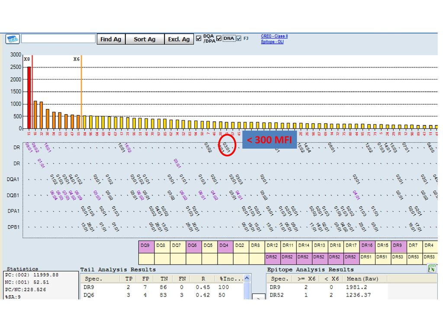Click the DPB1 row label
Viewport: 443px width, 332px height.
pos(13,227)
